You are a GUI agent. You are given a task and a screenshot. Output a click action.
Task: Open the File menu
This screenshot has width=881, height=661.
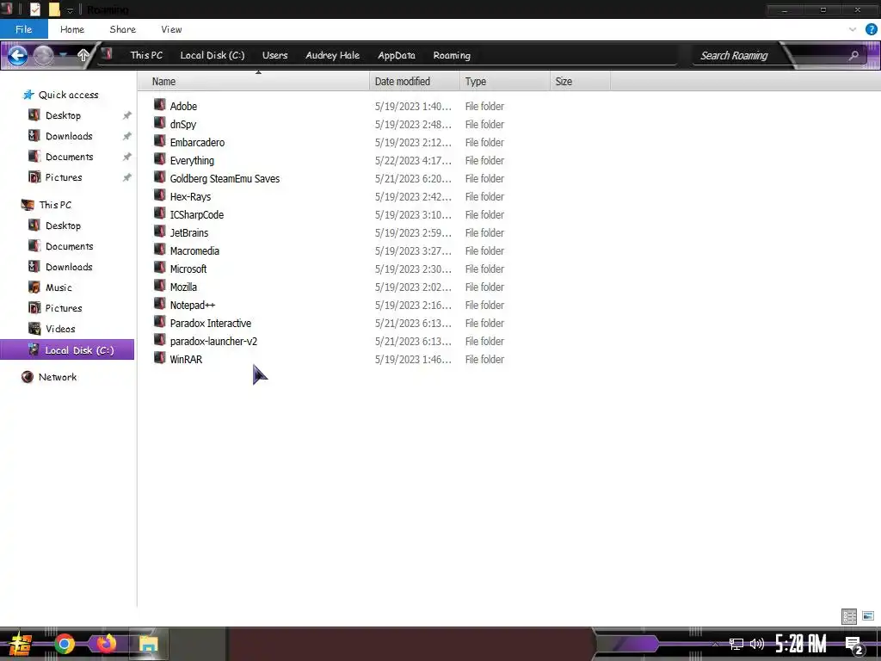[23, 29]
